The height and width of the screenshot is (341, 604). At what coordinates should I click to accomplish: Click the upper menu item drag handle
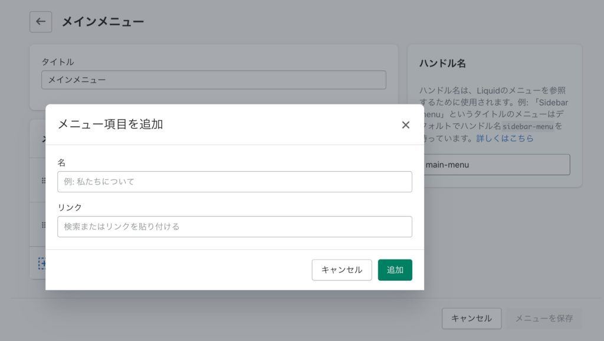pos(43,181)
